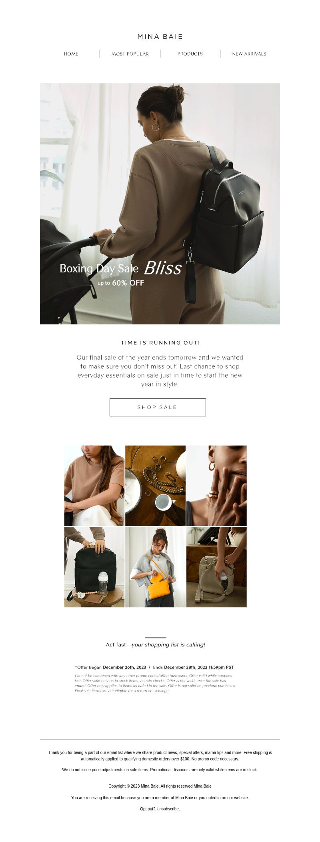
Task: Click the SHOP SALE button
Action: pyautogui.click(x=158, y=407)
